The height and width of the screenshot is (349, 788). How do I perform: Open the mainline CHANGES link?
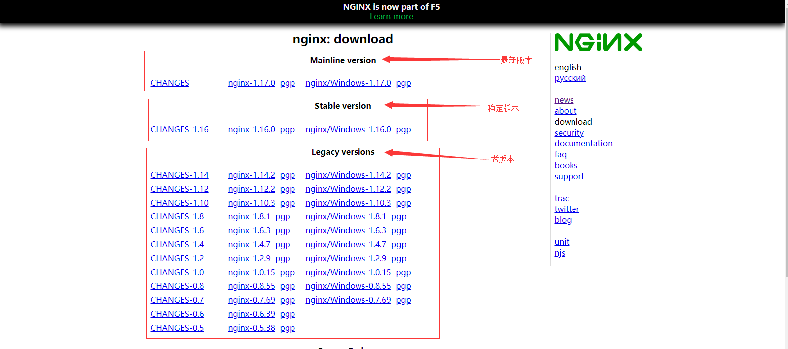(x=170, y=83)
